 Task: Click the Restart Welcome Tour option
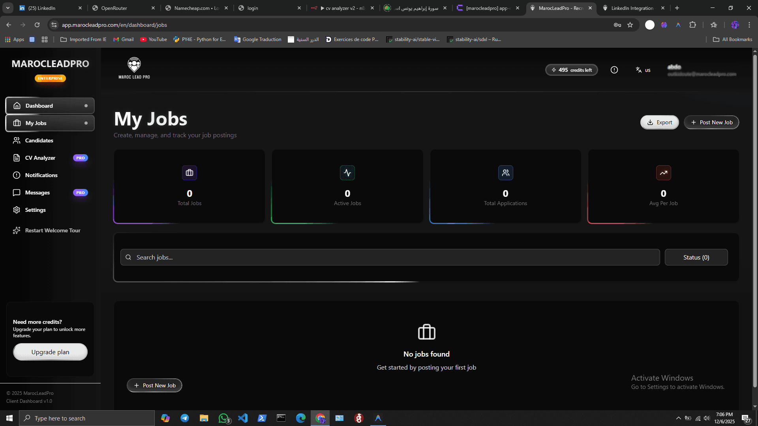coord(52,230)
